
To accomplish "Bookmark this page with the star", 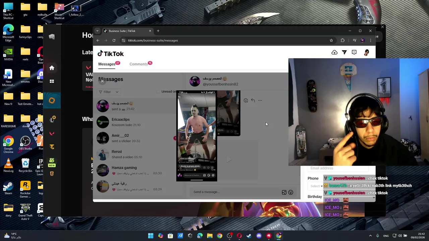I will tap(331, 41).
